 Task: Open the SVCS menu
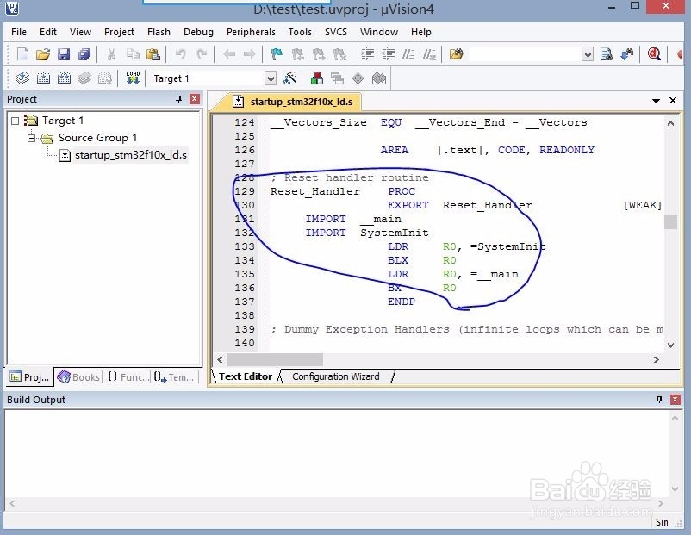tap(336, 32)
